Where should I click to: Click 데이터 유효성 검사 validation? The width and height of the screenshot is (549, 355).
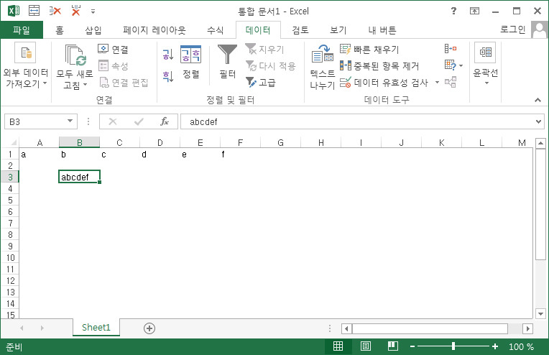[x=384, y=82]
